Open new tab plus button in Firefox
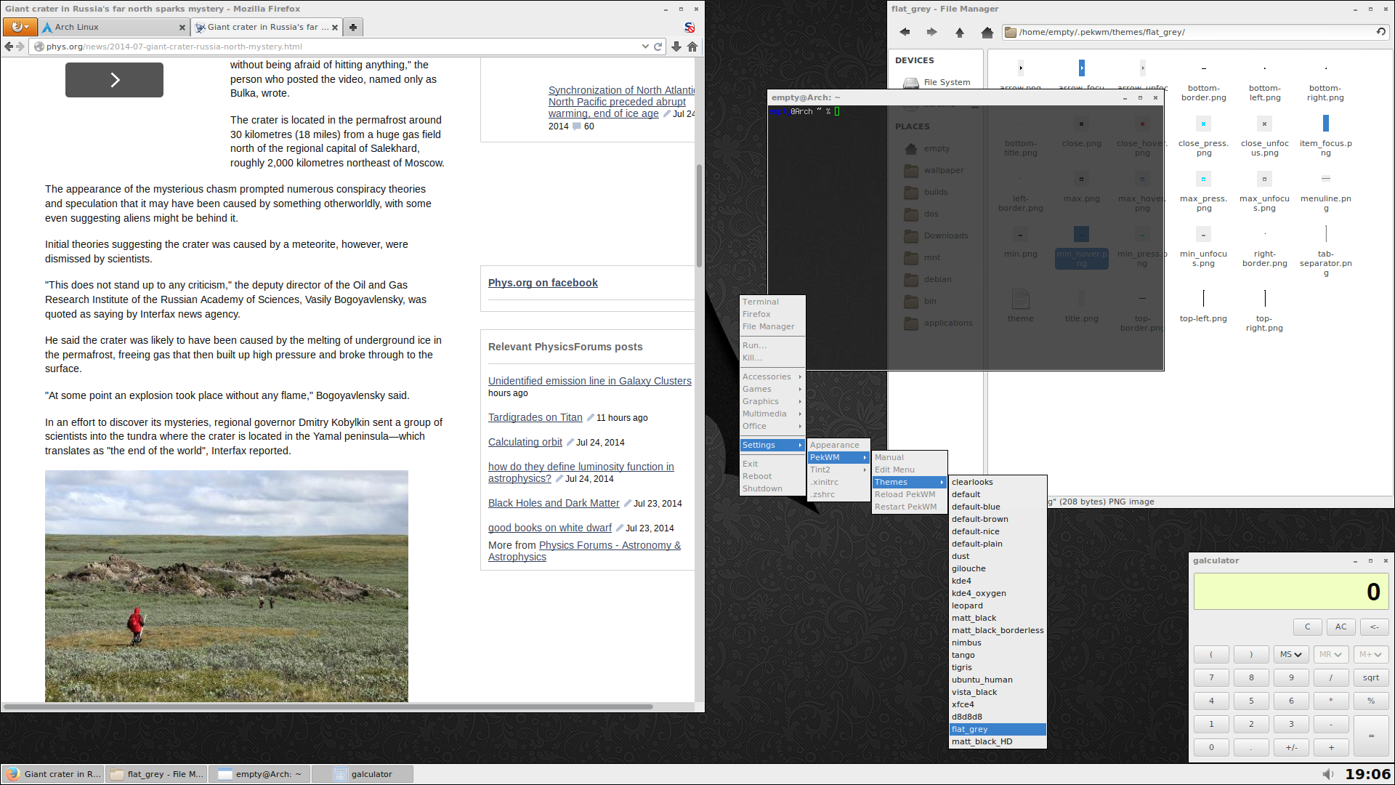Screen dimensions: 1395x785 coord(353,27)
